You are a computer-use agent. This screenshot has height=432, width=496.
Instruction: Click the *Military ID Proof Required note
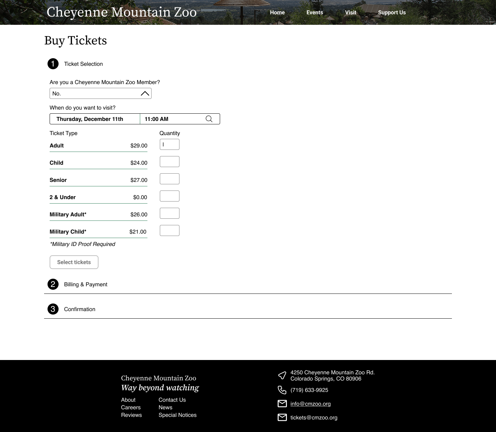tap(83, 244)
